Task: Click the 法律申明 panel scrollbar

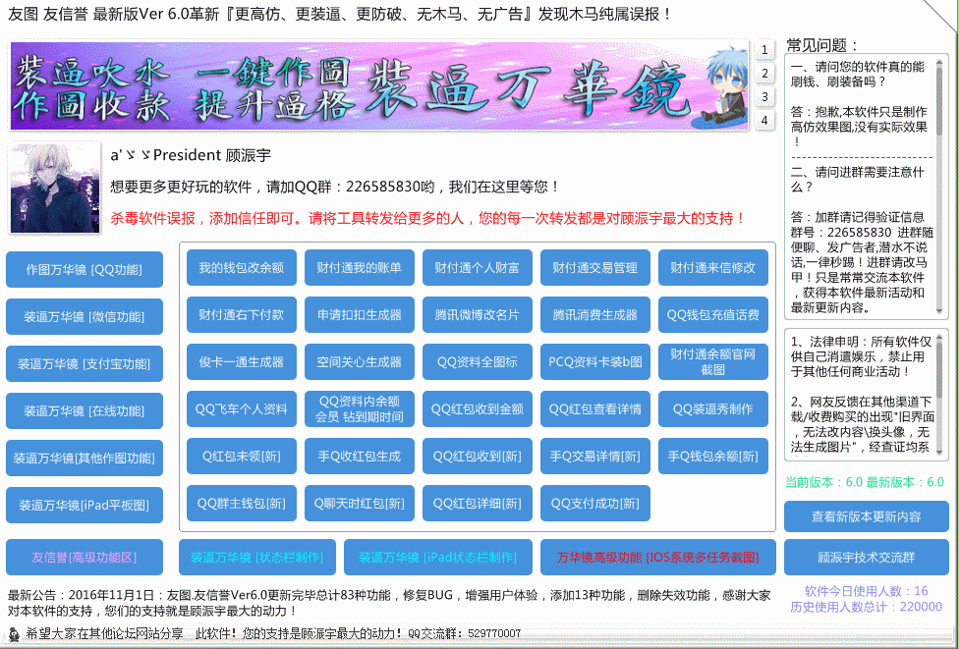Action: click(x=939, y=394)
